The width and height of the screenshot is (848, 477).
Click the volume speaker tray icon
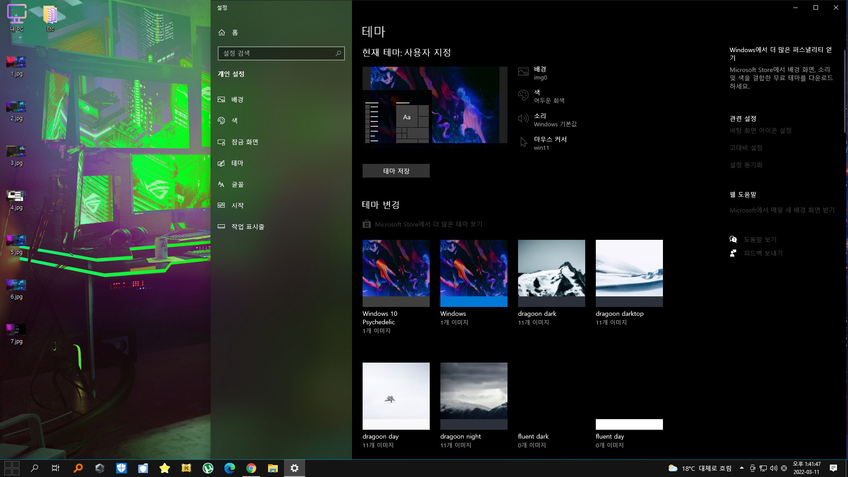tap(773, 468)
